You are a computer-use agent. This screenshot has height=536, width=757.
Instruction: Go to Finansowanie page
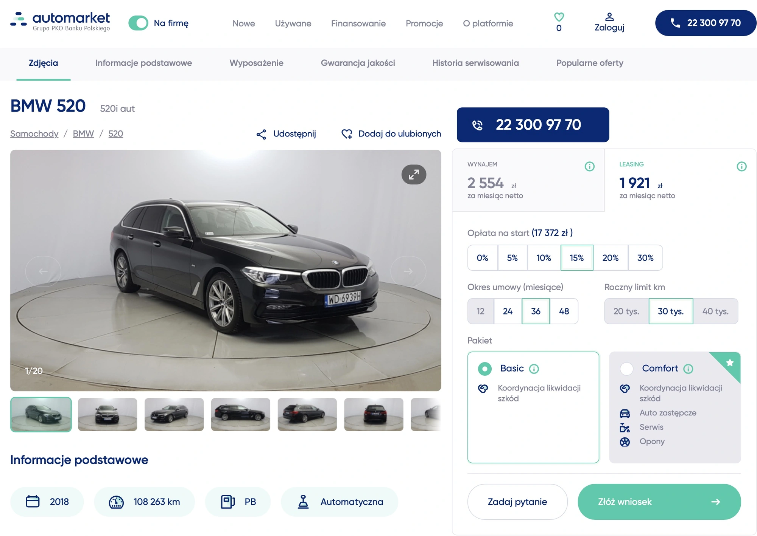(x=358, y=23)
